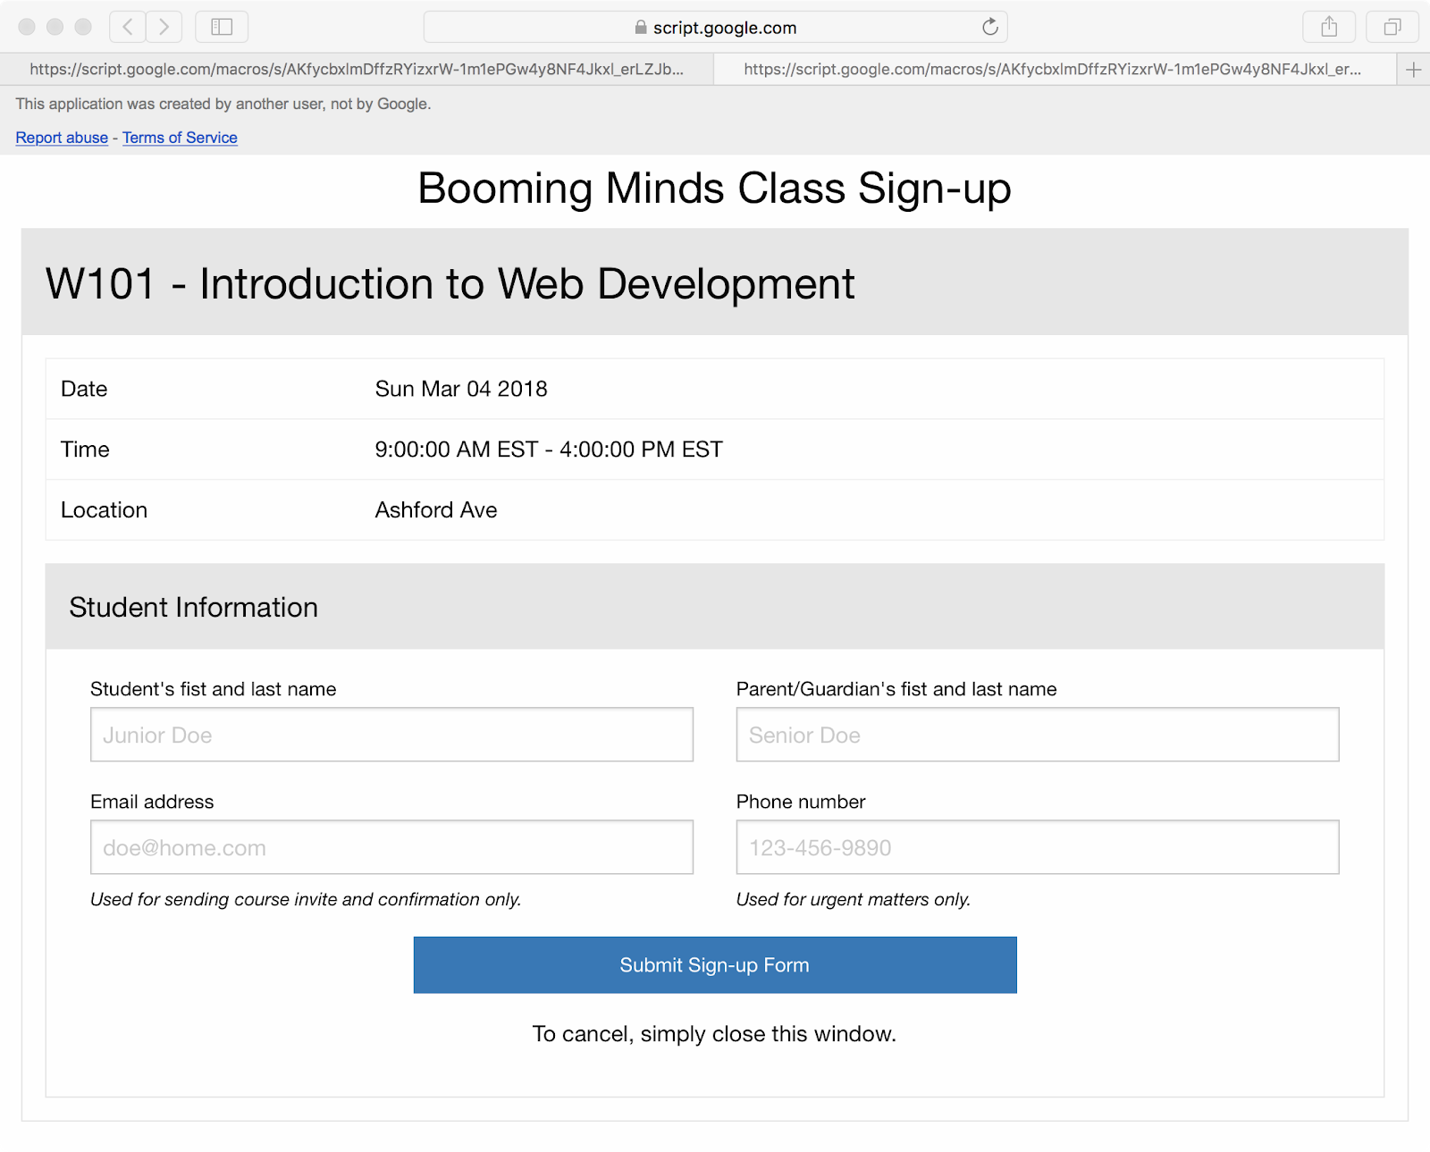Switch to the second browser tab

[x=1053, y=70]
